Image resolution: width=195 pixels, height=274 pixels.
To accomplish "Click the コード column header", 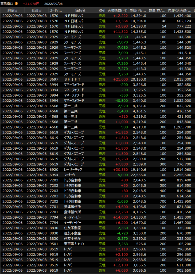I will point(56,10).
